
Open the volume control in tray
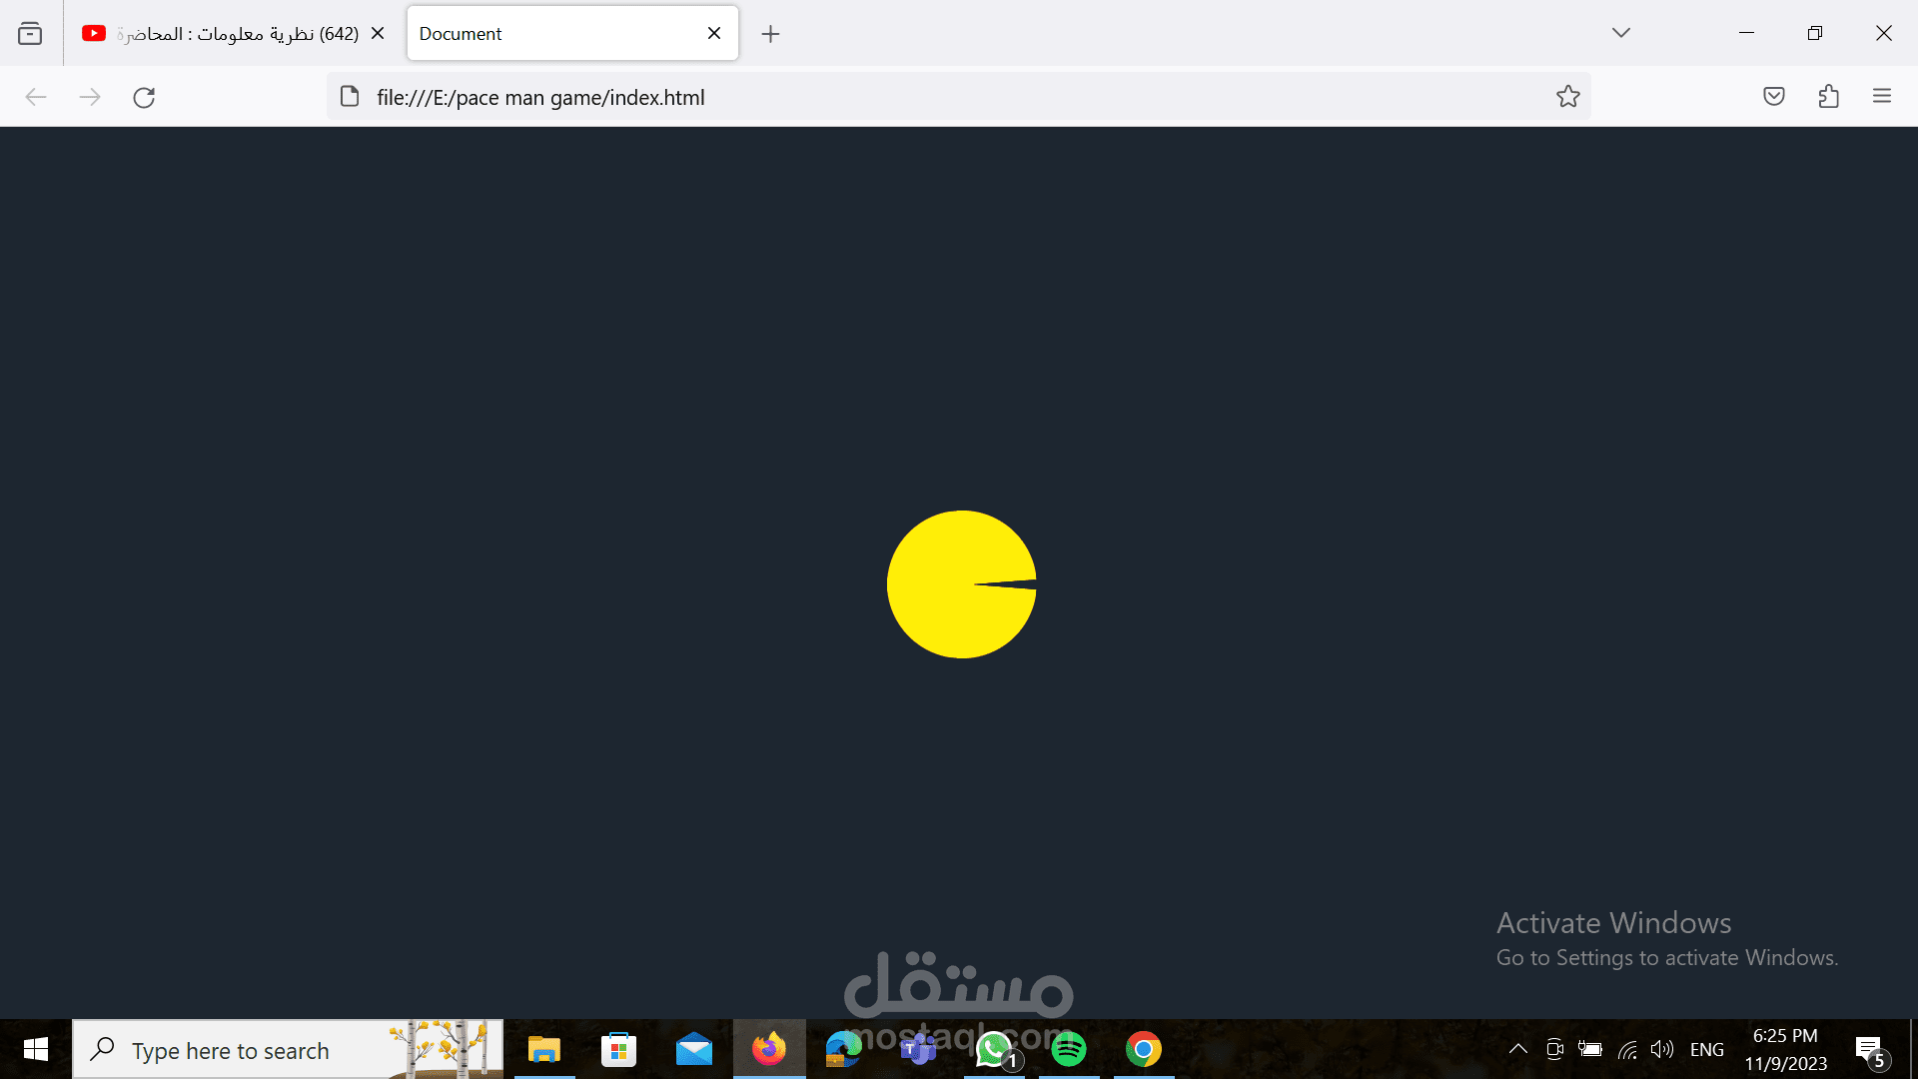pyautogui.click(x=1662, y=1049)
